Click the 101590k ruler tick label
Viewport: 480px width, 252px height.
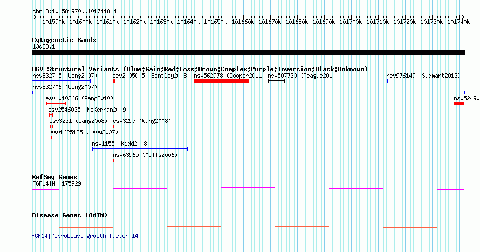pyautogui.click(x=53, y=22)
